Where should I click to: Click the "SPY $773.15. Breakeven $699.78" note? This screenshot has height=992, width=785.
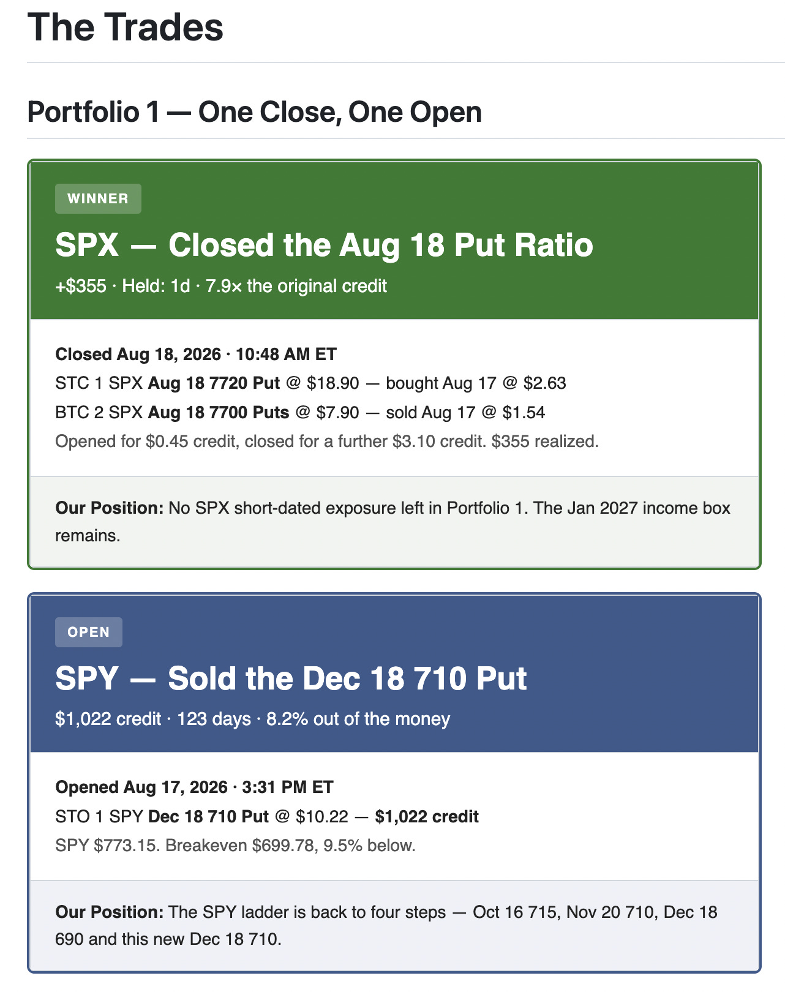pyautogui.click(x=235, y=846)
